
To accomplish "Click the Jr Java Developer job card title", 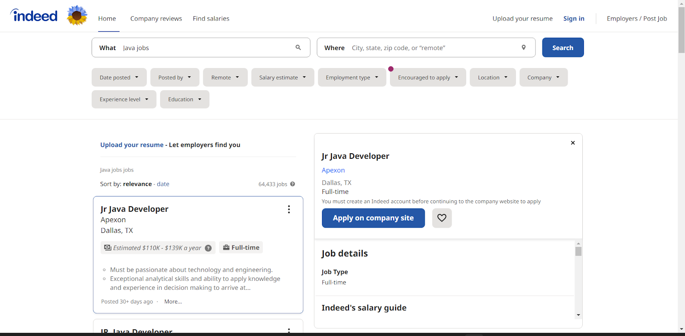I will [x=134, y=209].
